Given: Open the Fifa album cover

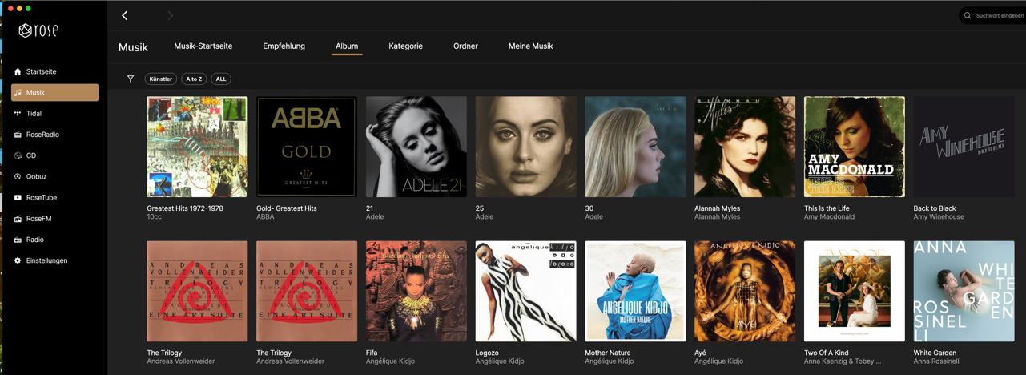Looking at the screenshot, I should pyautogui.click(x=416, y=291).
